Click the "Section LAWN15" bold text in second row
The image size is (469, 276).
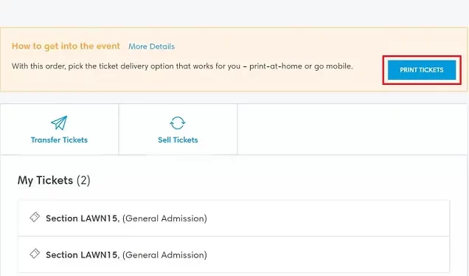83,255
